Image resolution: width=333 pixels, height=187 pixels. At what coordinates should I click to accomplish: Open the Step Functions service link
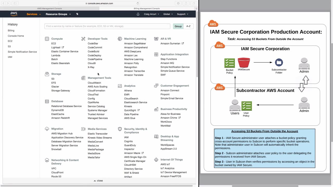tap(169, 59)
